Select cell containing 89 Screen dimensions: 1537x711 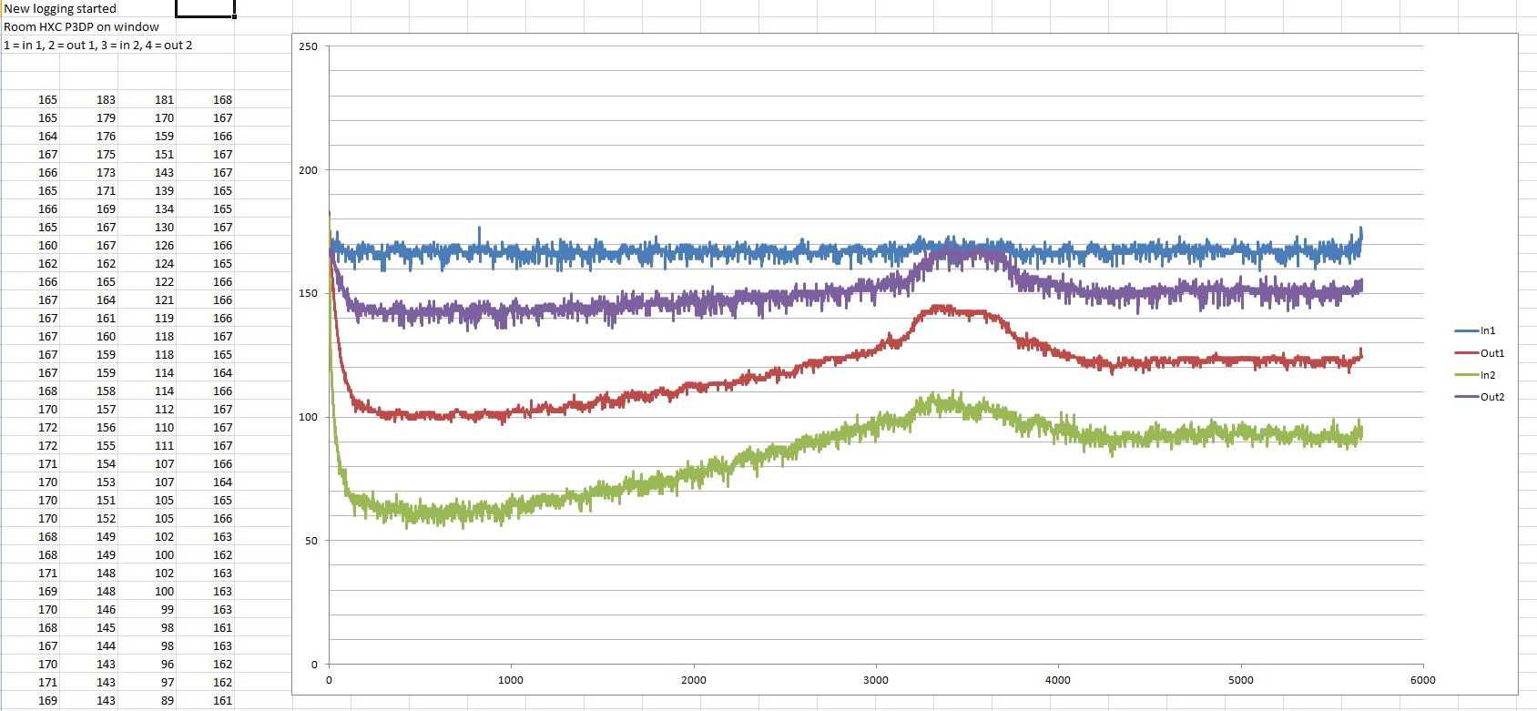(147, 700)
